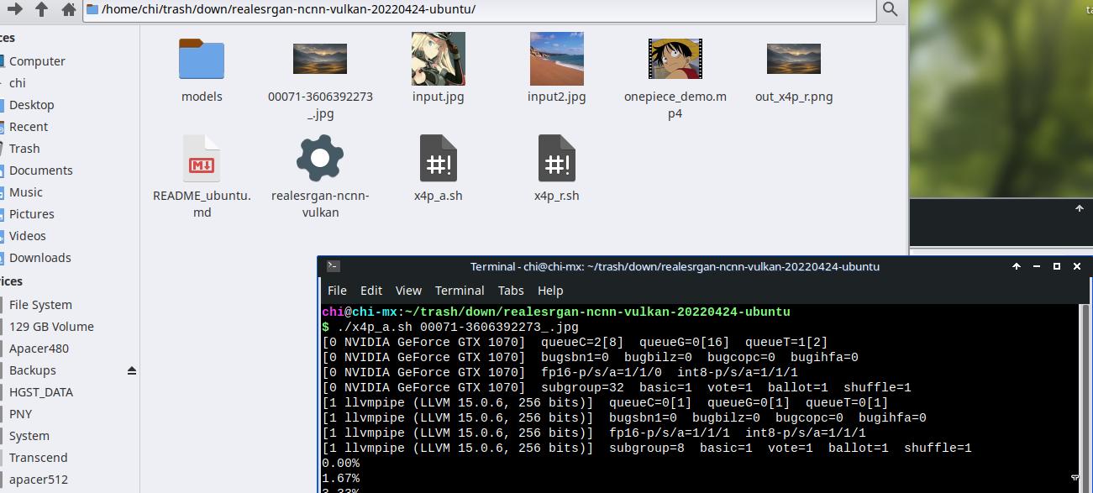Click the realesrgan-ncnn-vulkan file name label
Image resolution: width=1093 pixels, height=493 pixels.
coord(320,204)
